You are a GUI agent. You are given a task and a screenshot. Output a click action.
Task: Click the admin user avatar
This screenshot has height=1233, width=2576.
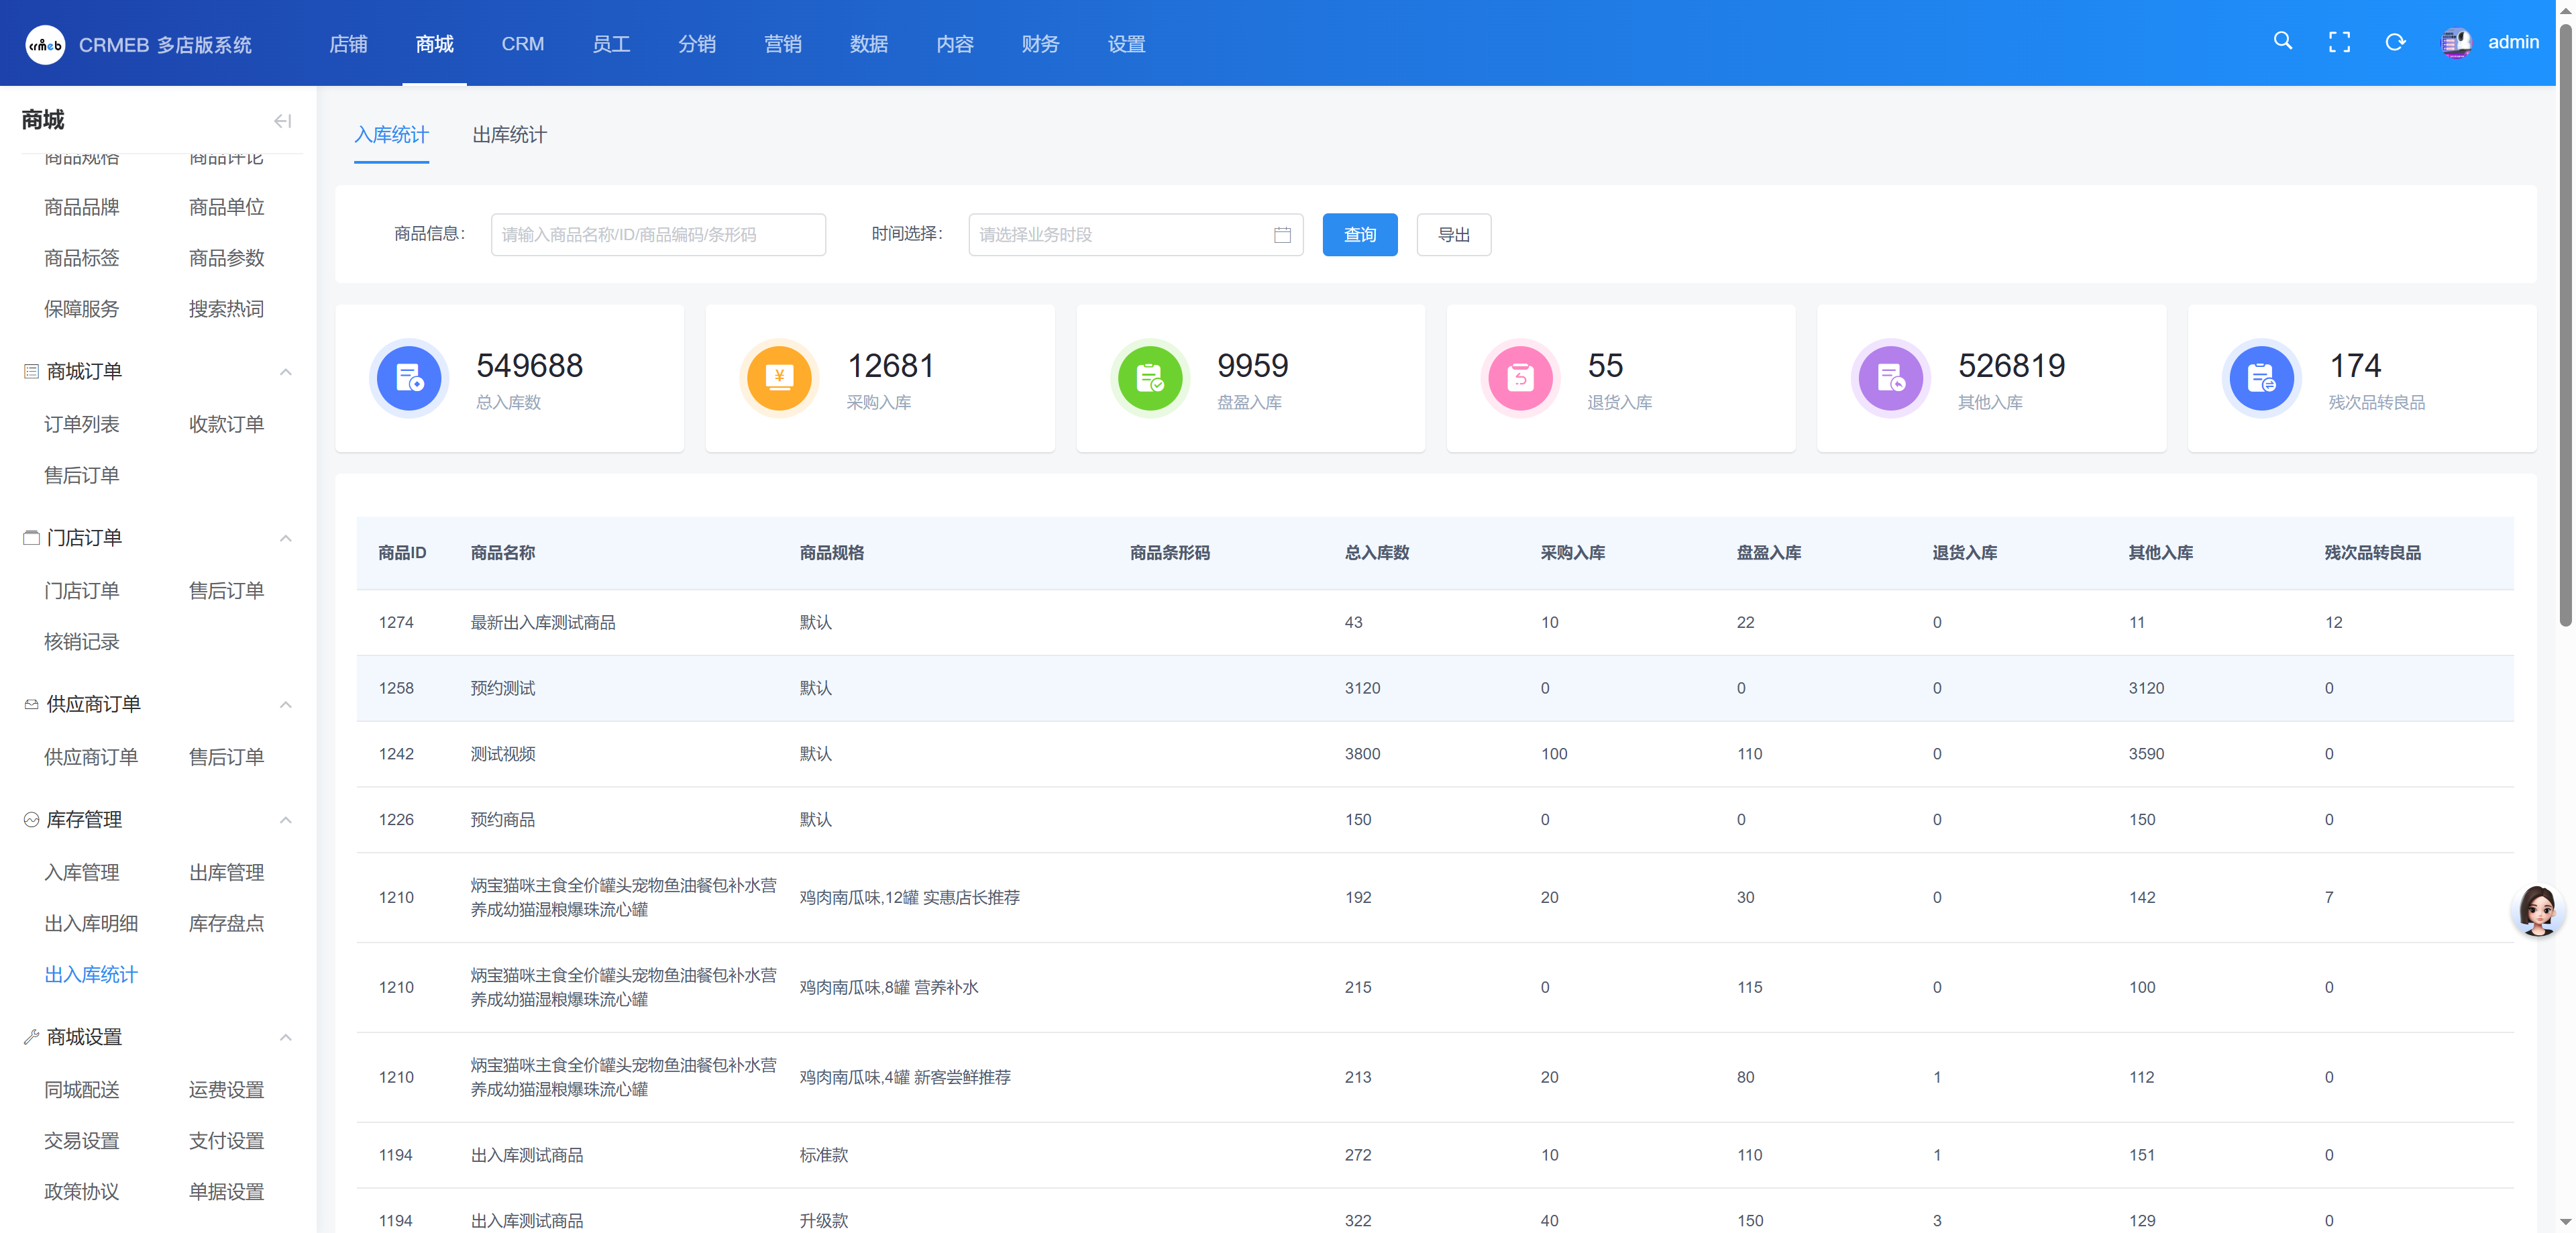(x=2455, y=42)
